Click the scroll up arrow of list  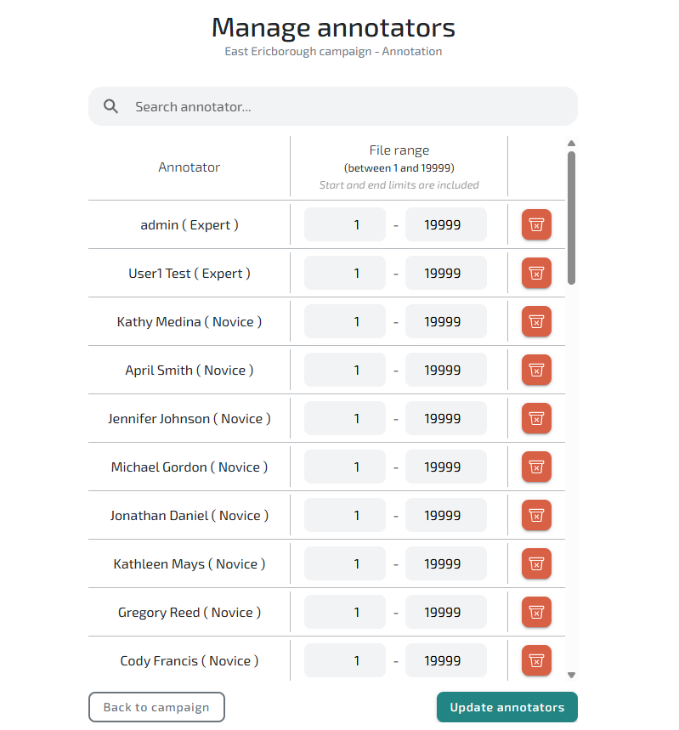[x=571, y=144]
